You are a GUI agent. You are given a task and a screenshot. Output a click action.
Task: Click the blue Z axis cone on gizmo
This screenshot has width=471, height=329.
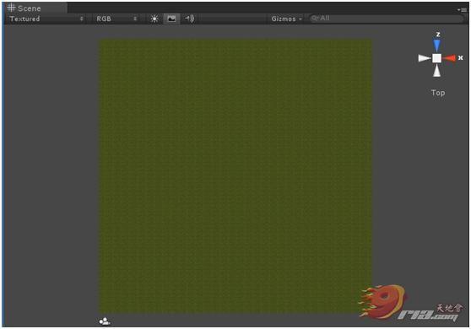pos(436,45)
